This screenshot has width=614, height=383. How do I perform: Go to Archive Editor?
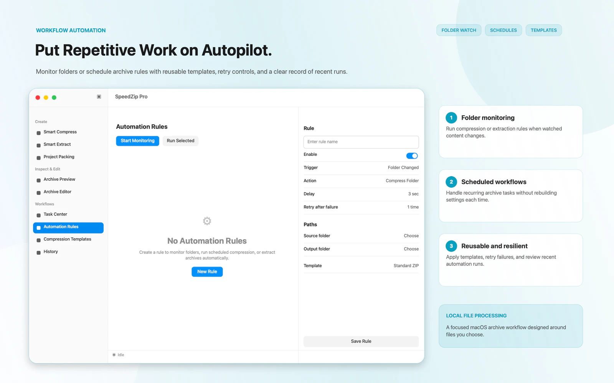click(68, 192)
